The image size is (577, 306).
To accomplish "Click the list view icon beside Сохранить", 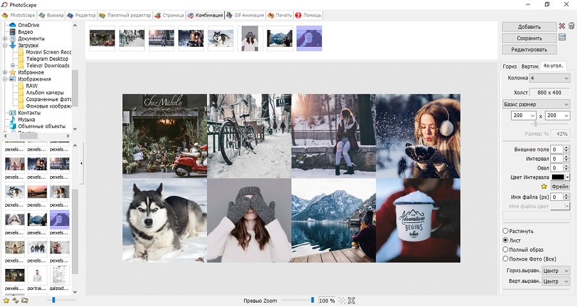I will pos(562,37).
